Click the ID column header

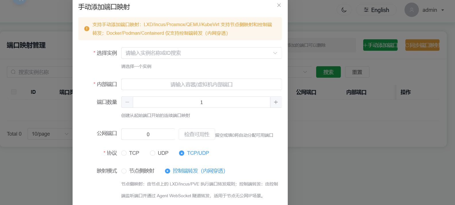(33, 92)
